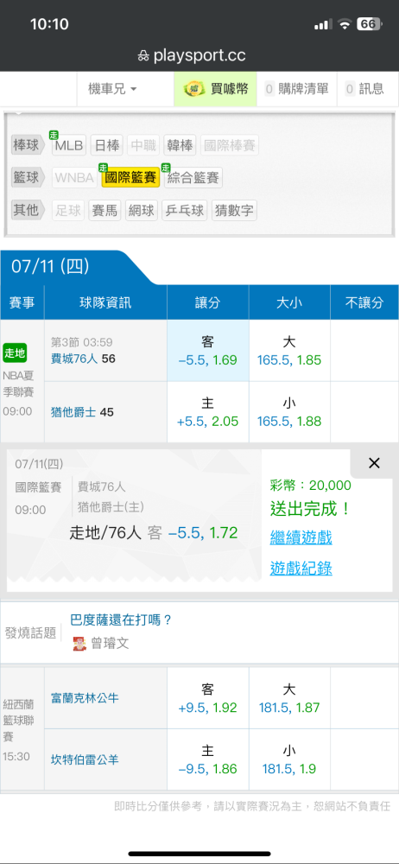Click the 彩幣：20,000 amount text

(311, 485)
